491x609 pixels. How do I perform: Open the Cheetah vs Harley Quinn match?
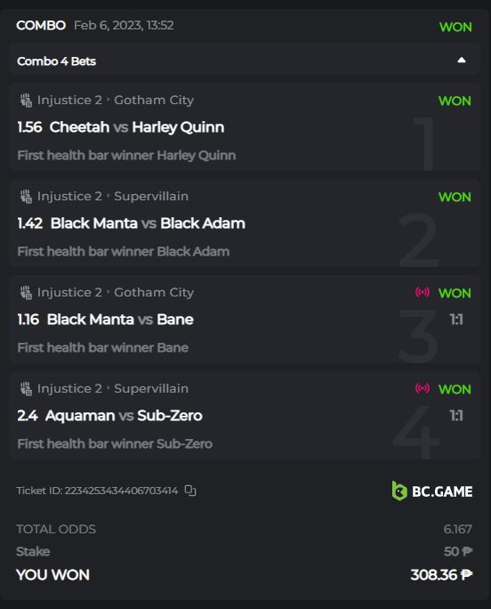tap(137, 127)
